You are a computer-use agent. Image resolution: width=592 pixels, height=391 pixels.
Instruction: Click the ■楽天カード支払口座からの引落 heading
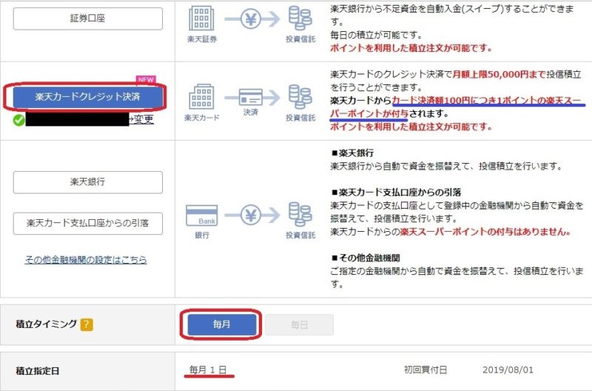[x=396, y=193]
